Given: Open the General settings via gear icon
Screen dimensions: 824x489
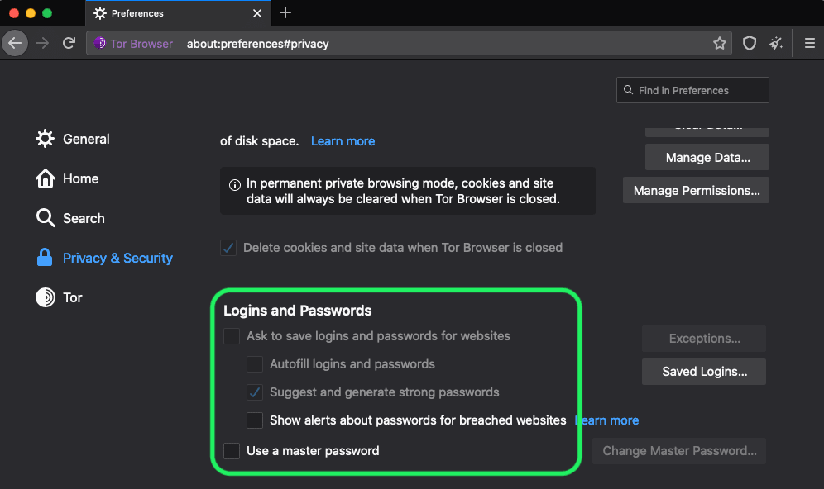Looking at the screenshot, I should coord(45,139).
